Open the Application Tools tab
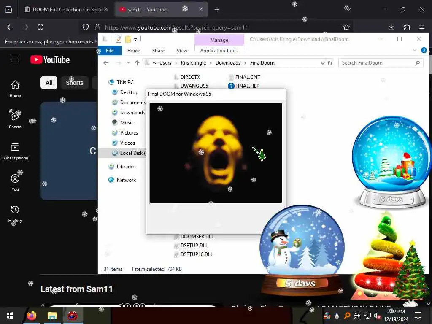The height and width of the screenshot is (324, 432). [219, 51]
